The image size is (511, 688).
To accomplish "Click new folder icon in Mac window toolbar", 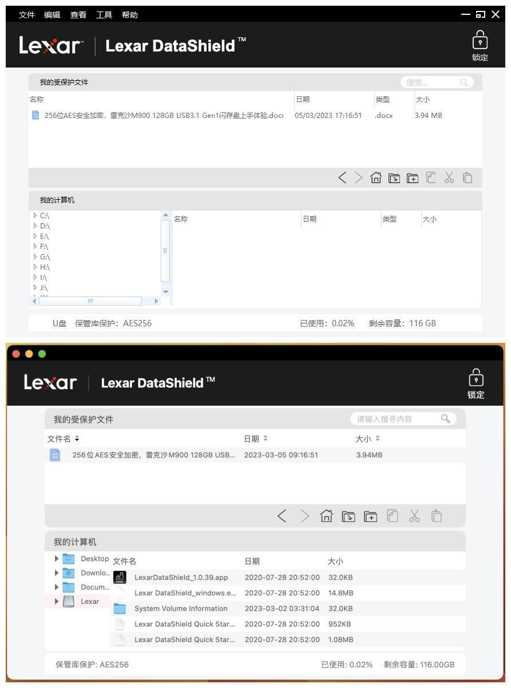I will [371, 516].
